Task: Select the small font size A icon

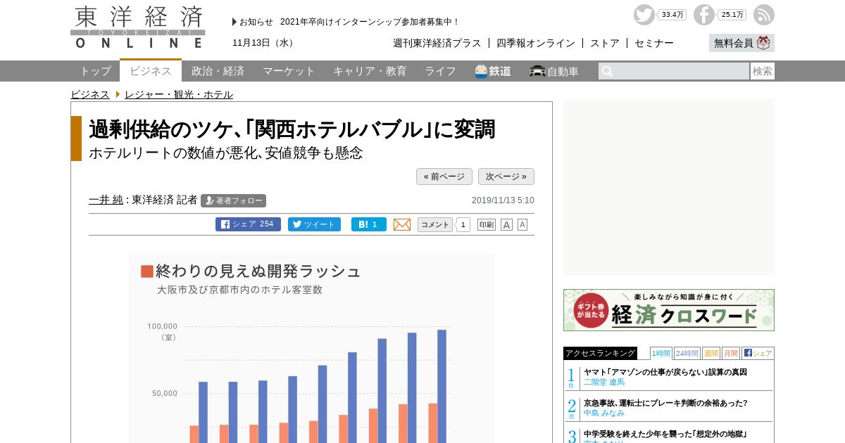Action: pos(522,224)
